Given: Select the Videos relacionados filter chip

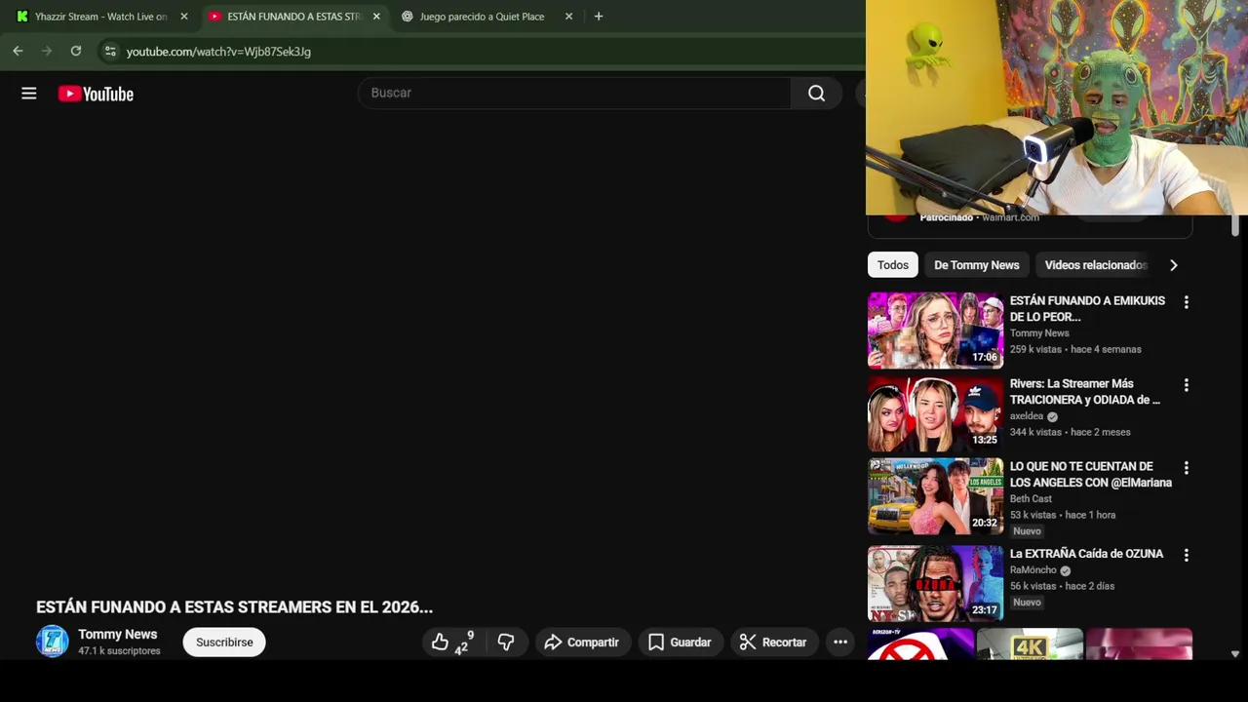Looking at the screenshot, I should pos(1095,265).
